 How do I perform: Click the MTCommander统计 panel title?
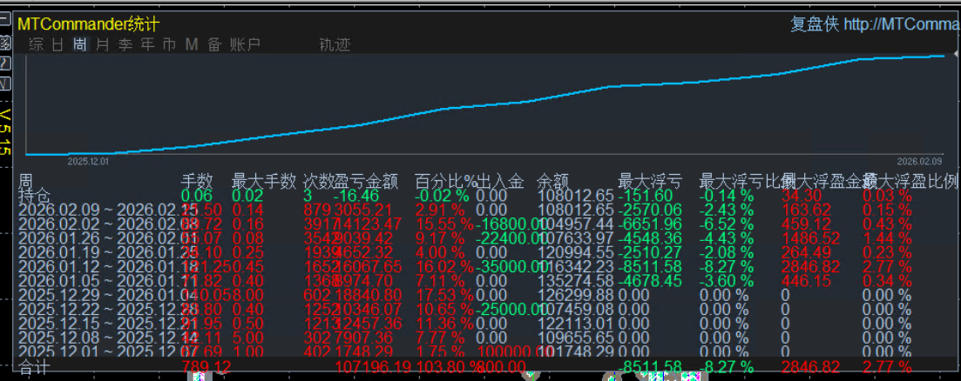pyautogui.click(x=88, y=23)
